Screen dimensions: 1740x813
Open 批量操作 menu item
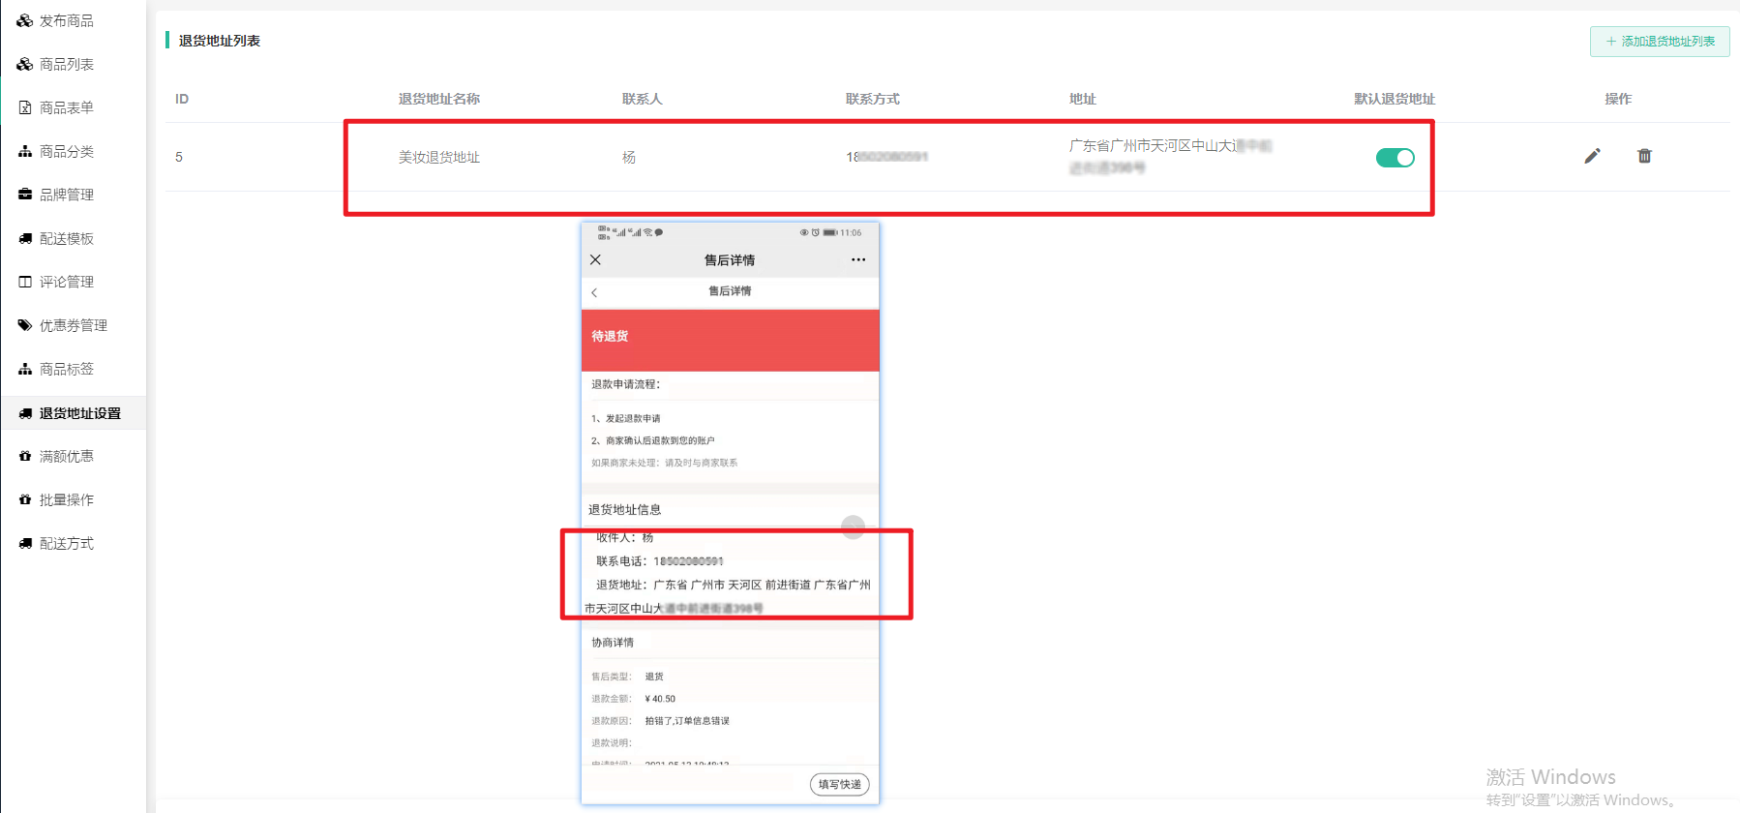click(67, 499)
